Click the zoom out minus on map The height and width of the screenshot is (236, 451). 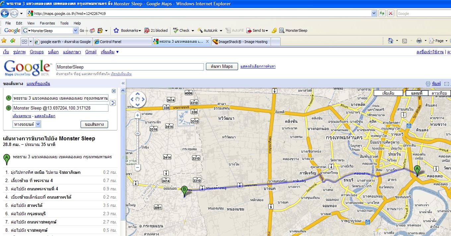point(138,168)
